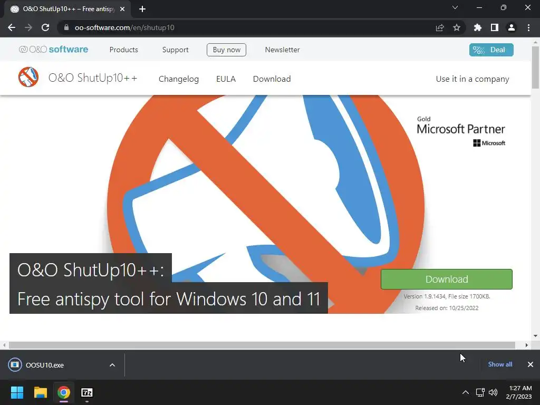Select the O&O ShutUp10++ browser tab
Viewport: 540px width, 405px height.
point(67,9)
